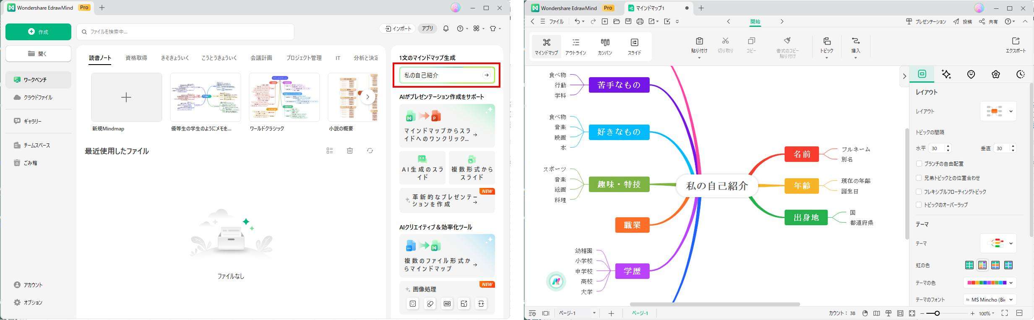Open 革新的なプレゼンテーションを作成 card
Viewport: 1034px width, 320px height.
[447, 200]
